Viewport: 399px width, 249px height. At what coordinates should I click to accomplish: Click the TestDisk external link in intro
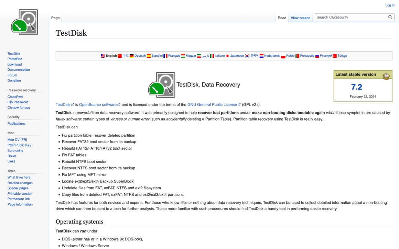tap(65, 105)
